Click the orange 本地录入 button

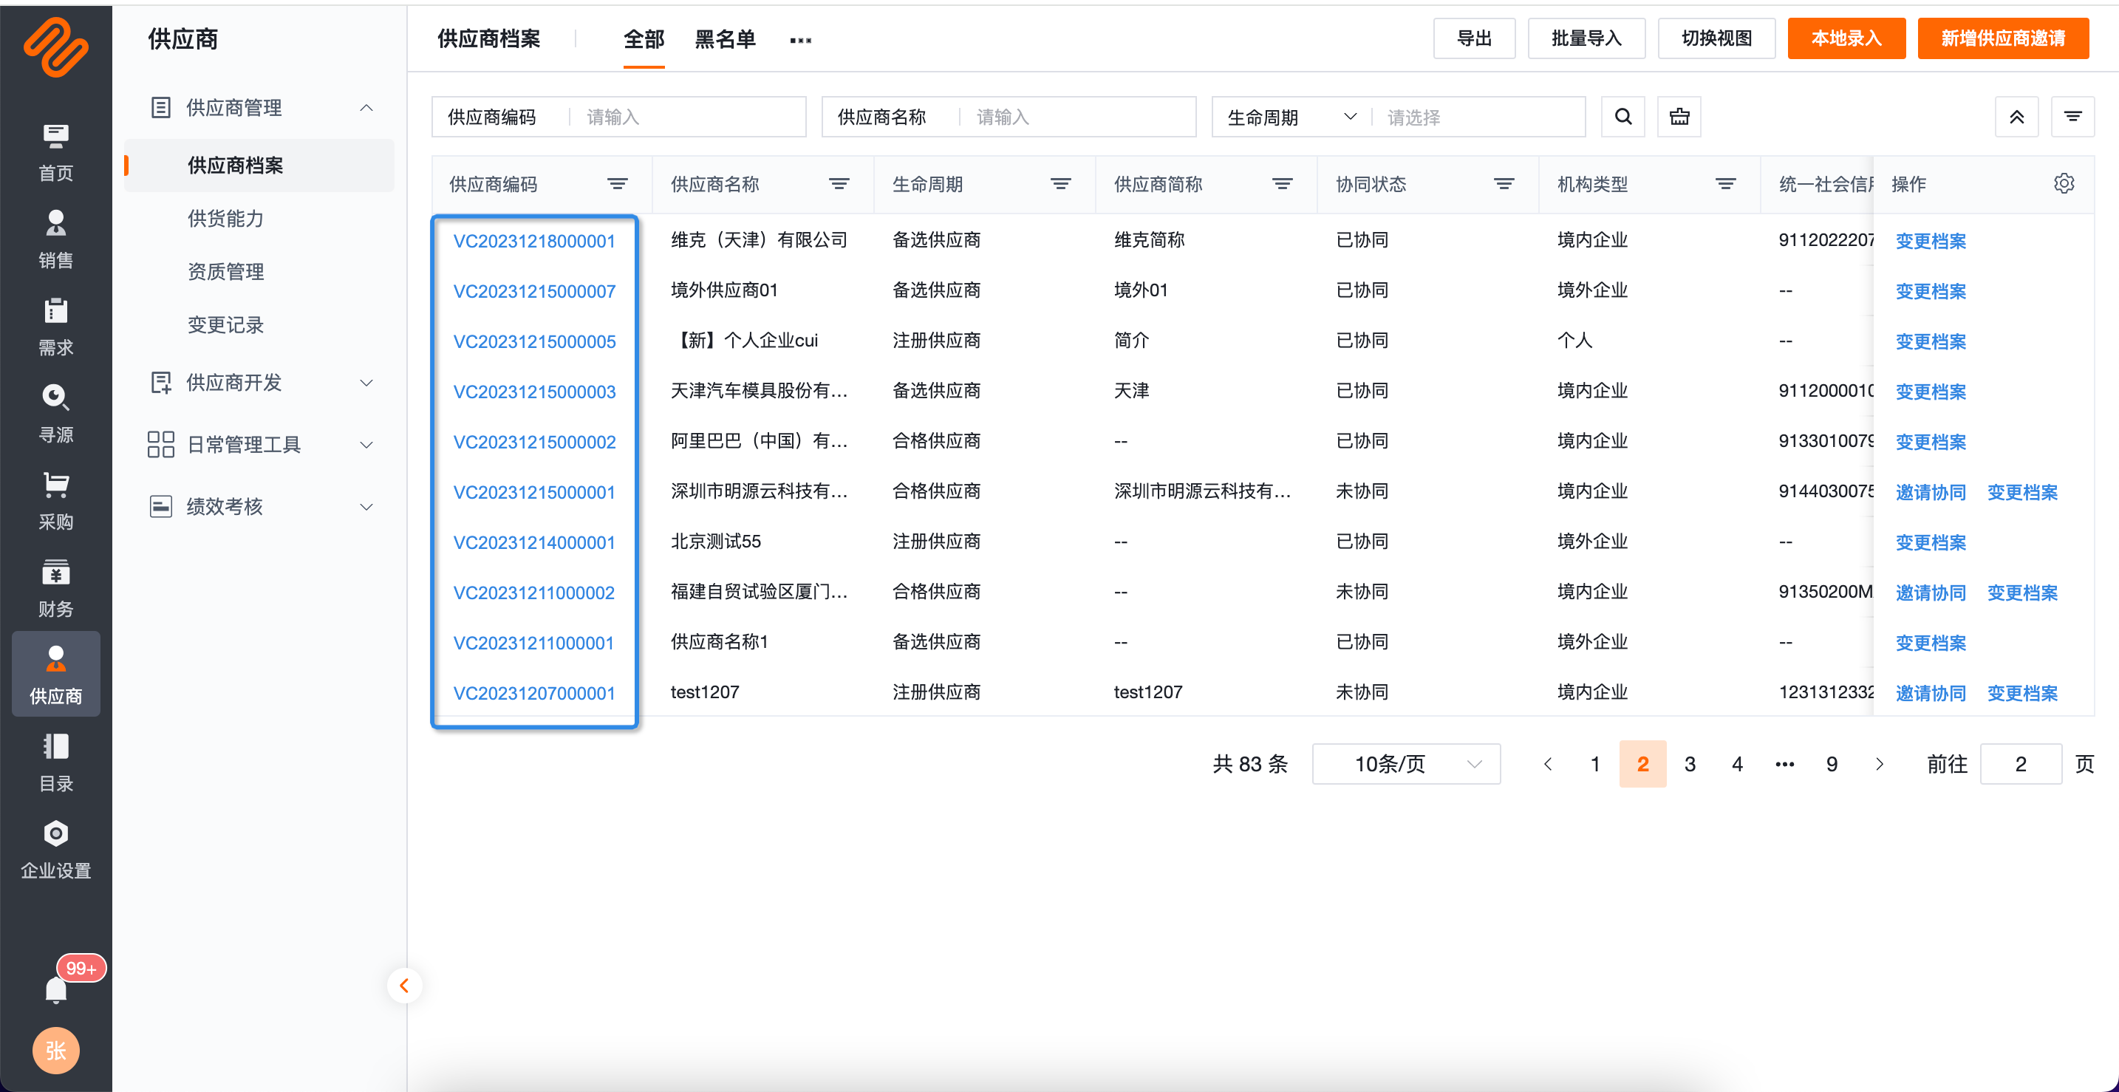[x=1846, y=38]
